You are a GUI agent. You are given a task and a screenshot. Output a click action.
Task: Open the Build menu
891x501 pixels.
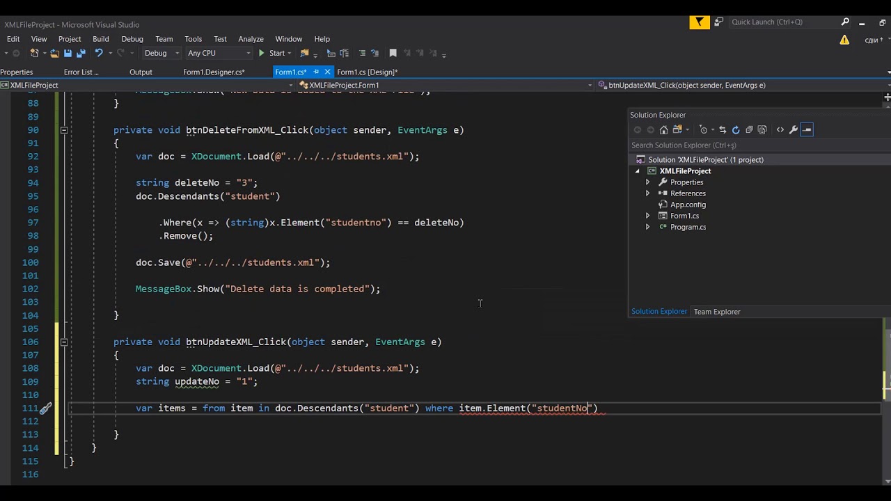point(101,39)
